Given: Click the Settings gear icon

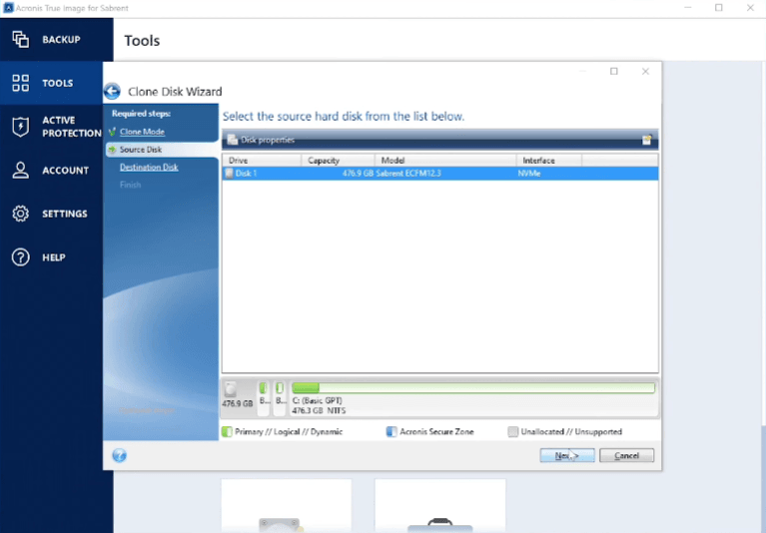Looking at the screenshot, I should coord(21,214).
